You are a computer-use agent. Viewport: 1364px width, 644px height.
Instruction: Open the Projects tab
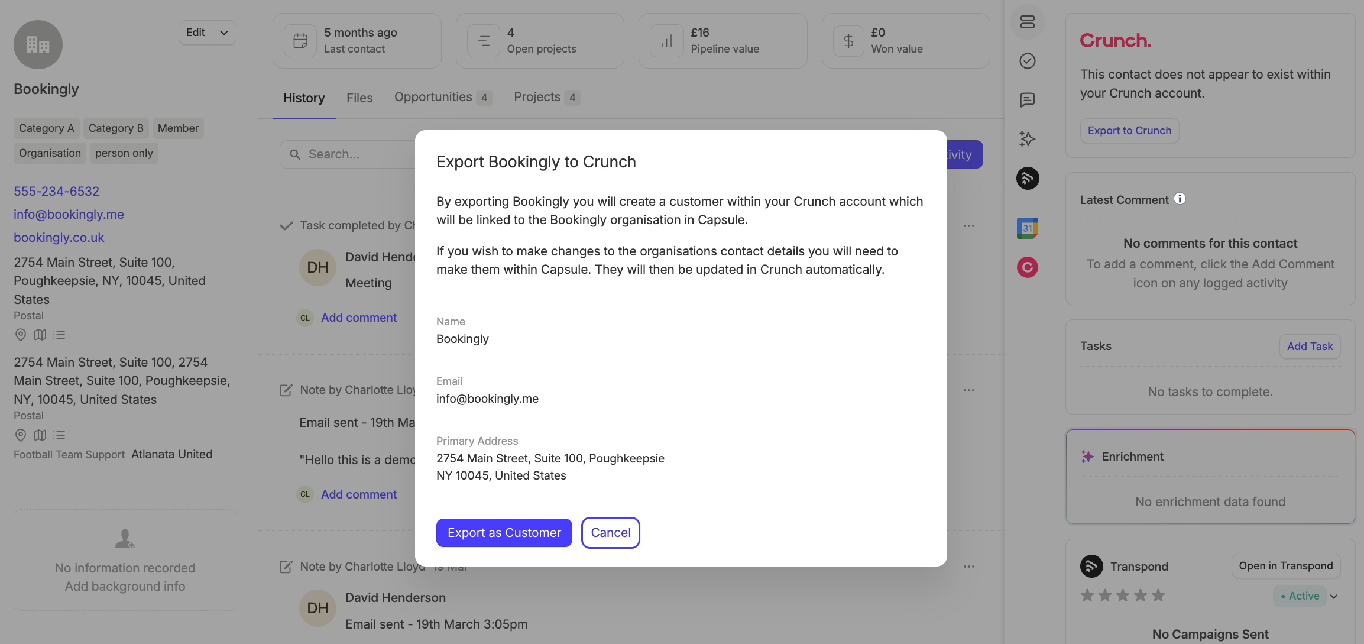tap(547, 97)
